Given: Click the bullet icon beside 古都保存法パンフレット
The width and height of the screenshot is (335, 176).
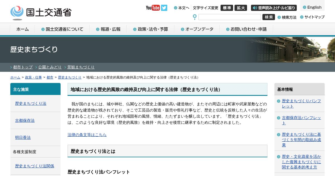Looking at the screenshot, I should pos(279,118).
